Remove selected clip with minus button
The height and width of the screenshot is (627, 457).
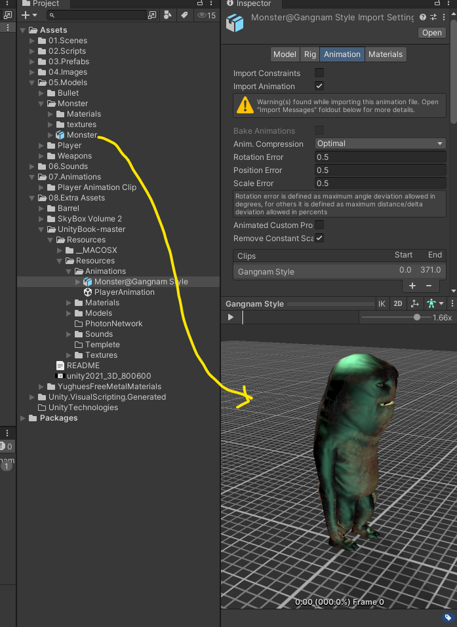[429, 286]
